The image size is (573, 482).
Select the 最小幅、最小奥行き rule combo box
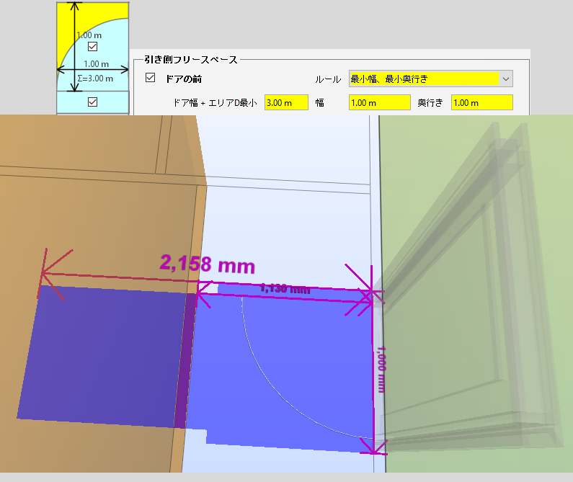tap(431, 79)
